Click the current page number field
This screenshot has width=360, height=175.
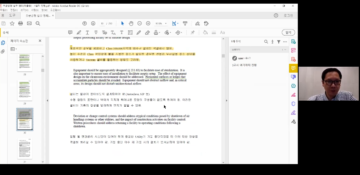pyautogui.click(x=102, y=23)
